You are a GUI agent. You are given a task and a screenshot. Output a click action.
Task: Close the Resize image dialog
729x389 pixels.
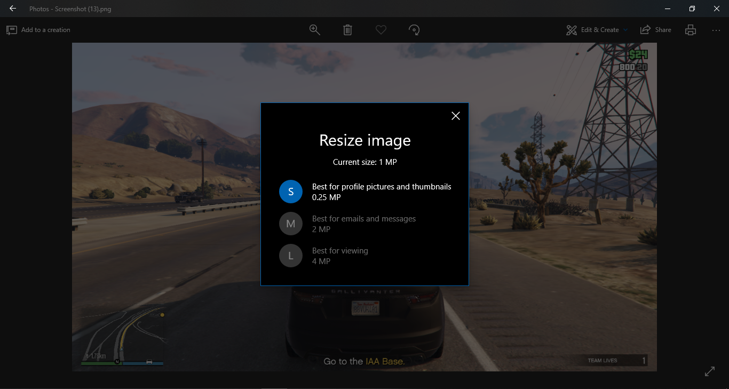(455, 116)
